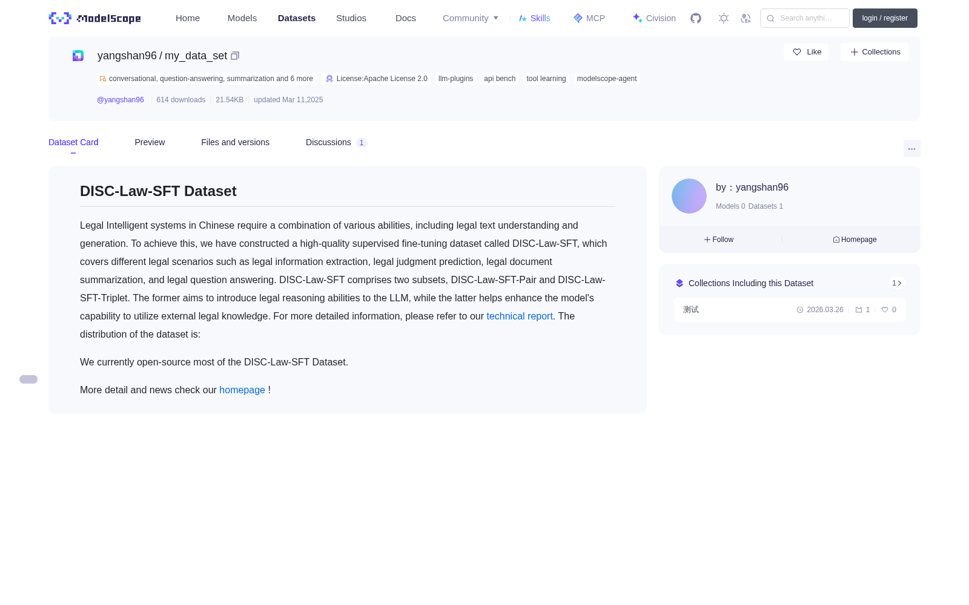This screenshot has width=969, height=605.
Task: Follow user yangshan96
Action: (719, 240)
